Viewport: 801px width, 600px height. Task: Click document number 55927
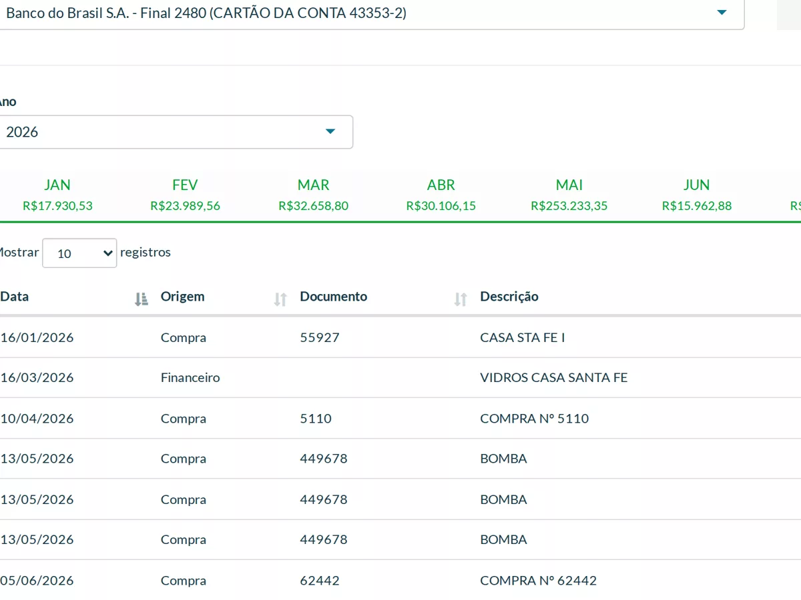[320, 337]
